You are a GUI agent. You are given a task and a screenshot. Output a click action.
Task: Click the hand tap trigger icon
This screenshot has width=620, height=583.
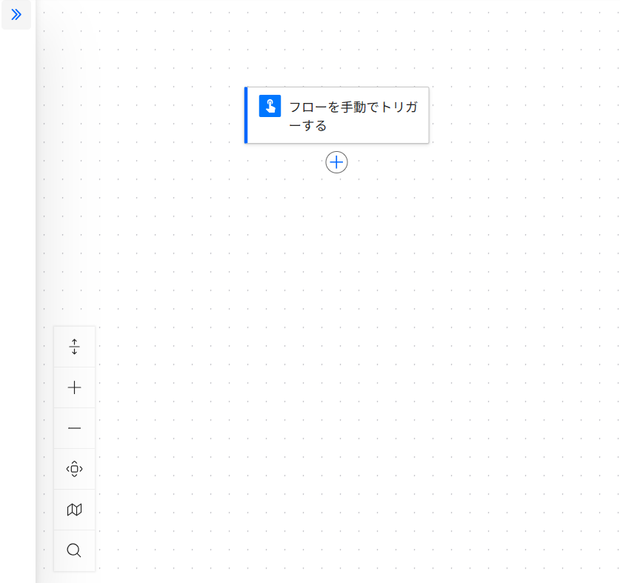pos(270,106)
